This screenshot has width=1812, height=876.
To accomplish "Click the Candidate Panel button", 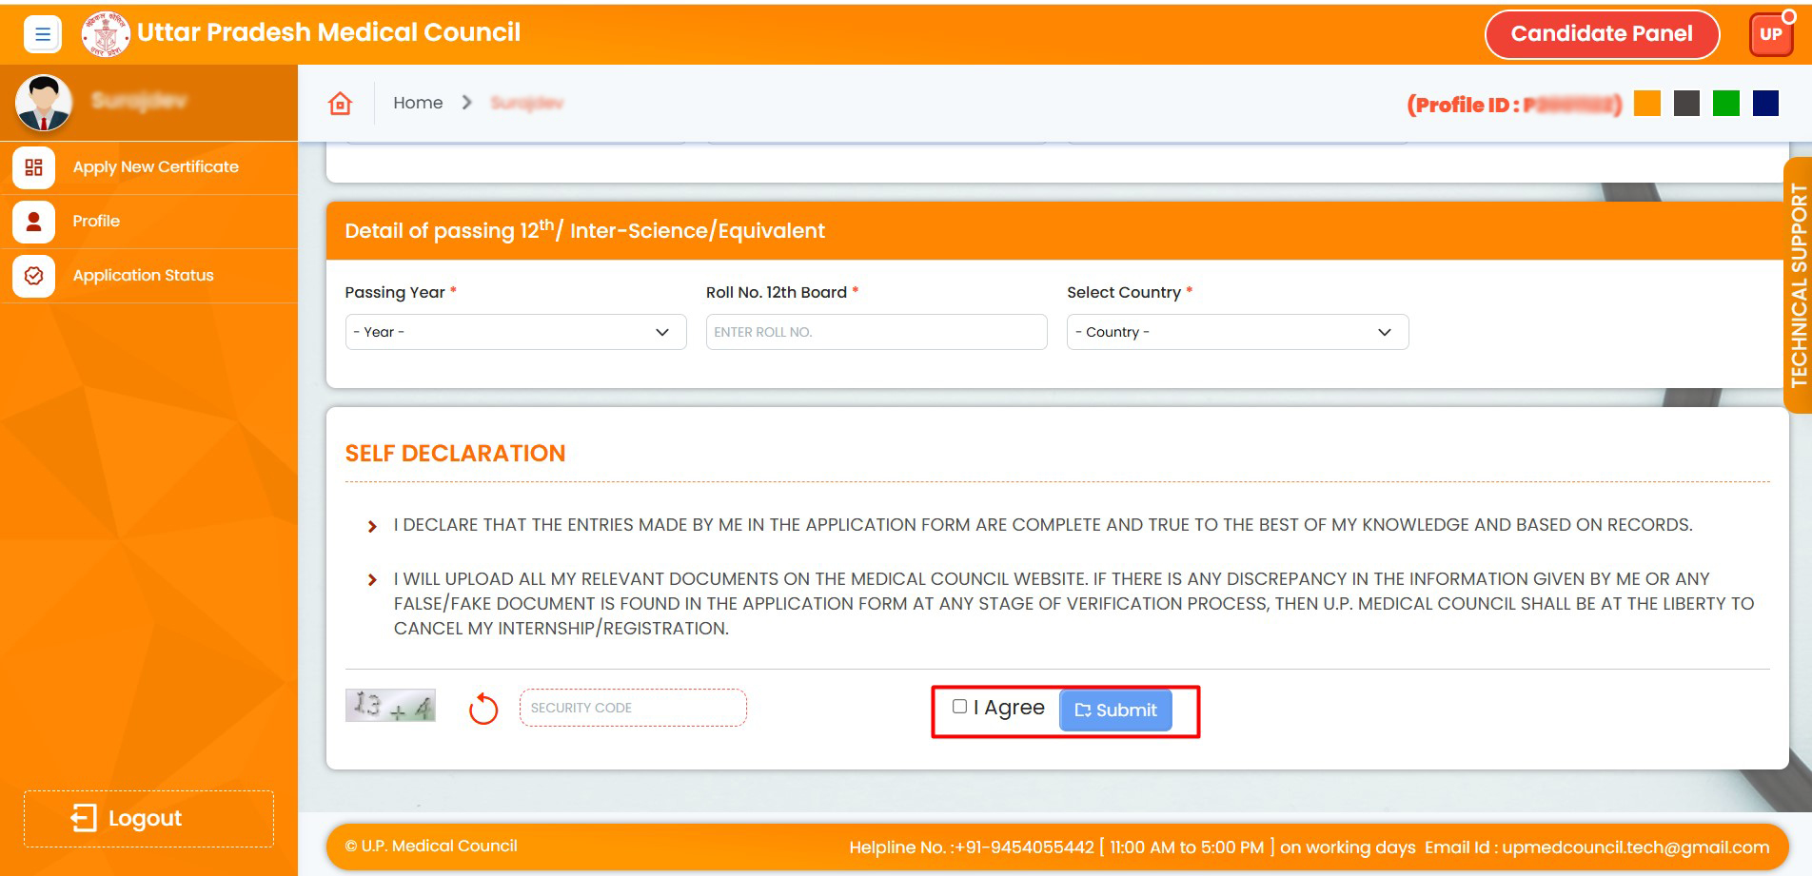I will coord(1601,34).
